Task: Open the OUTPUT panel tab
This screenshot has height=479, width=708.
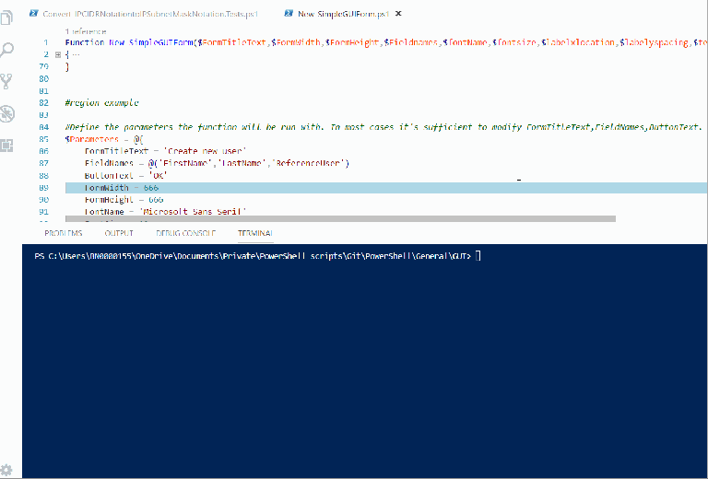Action: point(119,233)
